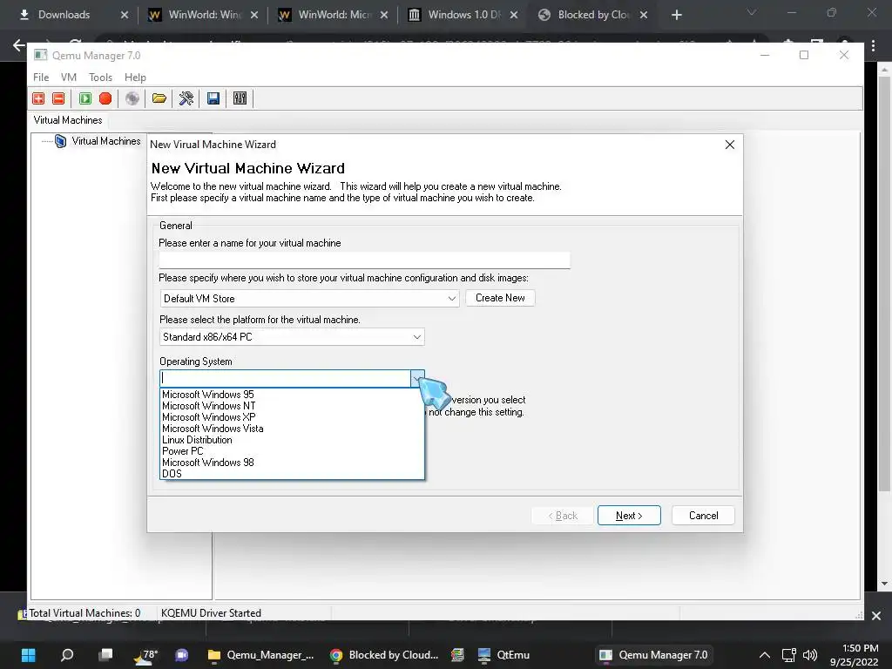Click the volume speaker tray icon
Image resolution: width=892 pixels, height=669 pixels.
click(x=810, y=655)
